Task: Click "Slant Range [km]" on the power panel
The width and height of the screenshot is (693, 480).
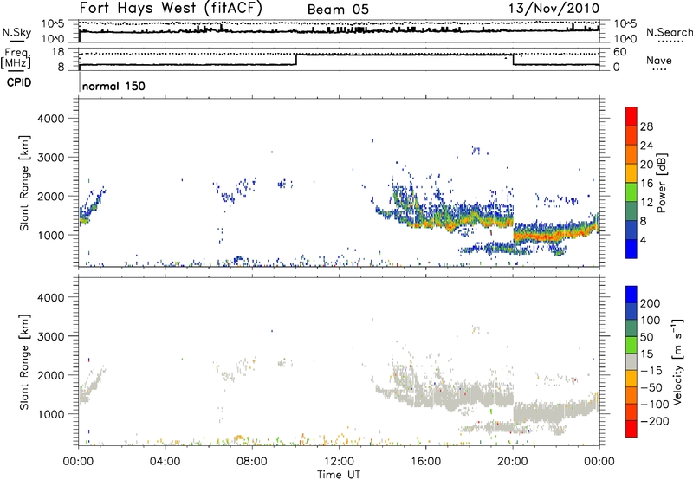Action: click(x=24, y=183)
